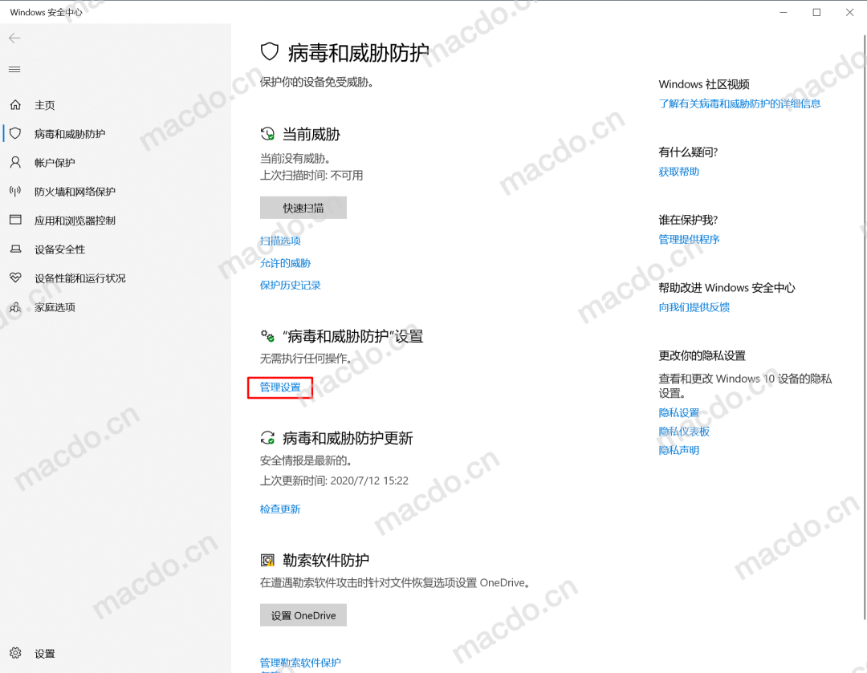Select 病毒和威胁防护 in sidebar
Screen dimensions: 867x673
coord(70,134)
